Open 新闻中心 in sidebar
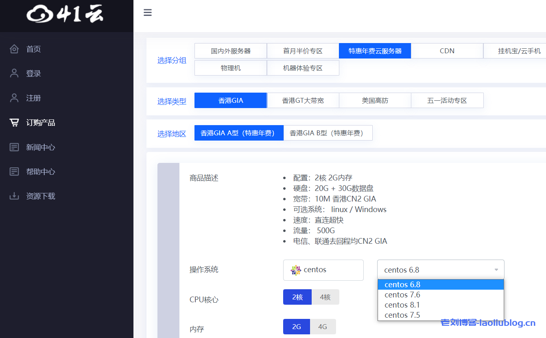The width and height of the screenshot is (546, 338). [67, 147]
